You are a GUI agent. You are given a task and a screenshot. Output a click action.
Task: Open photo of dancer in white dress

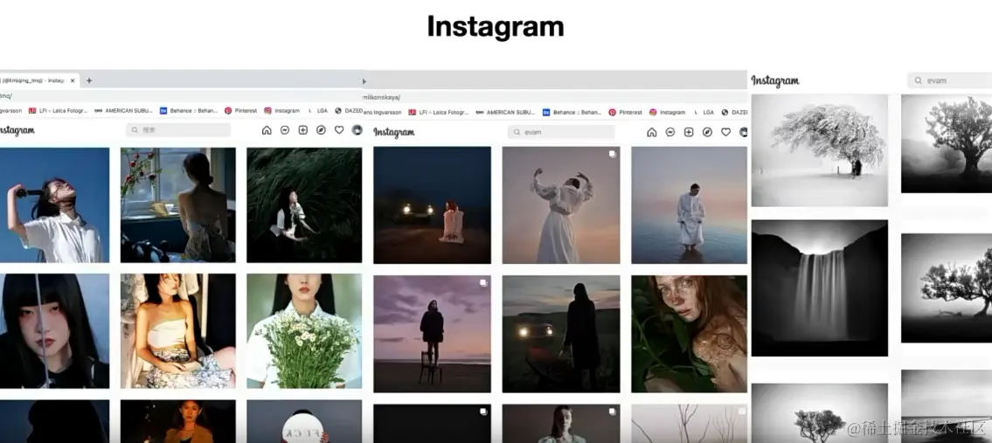click(x=561, y=205)
